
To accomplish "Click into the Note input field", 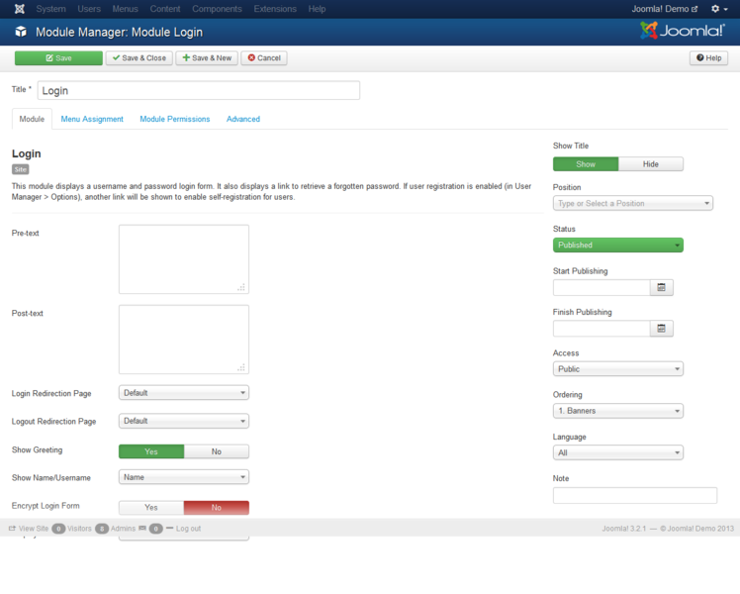I will click(635, 495).
